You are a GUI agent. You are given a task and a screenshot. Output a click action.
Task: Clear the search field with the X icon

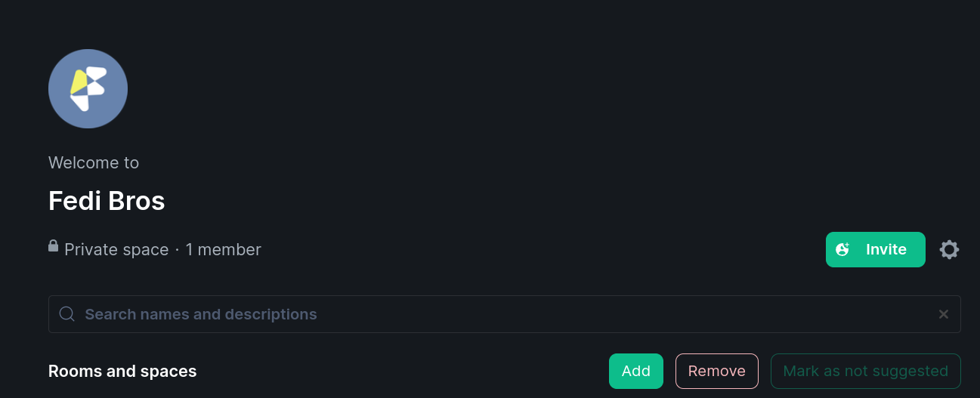tap(944, 314)
